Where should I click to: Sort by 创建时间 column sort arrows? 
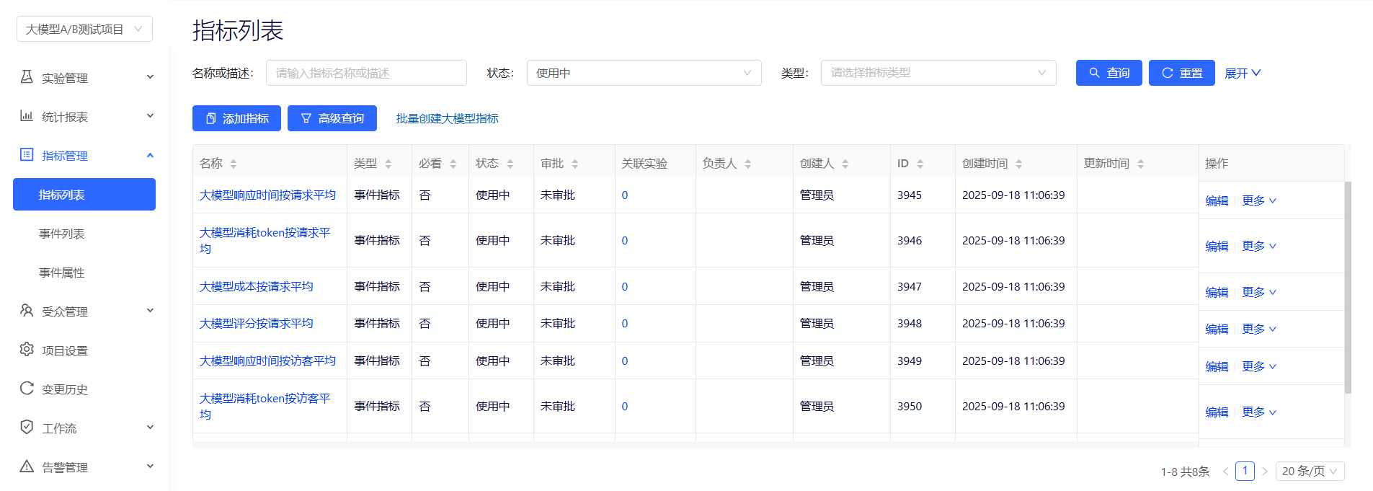1019,164
